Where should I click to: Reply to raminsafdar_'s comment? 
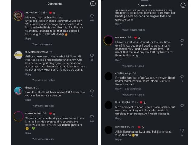[119, 140]
